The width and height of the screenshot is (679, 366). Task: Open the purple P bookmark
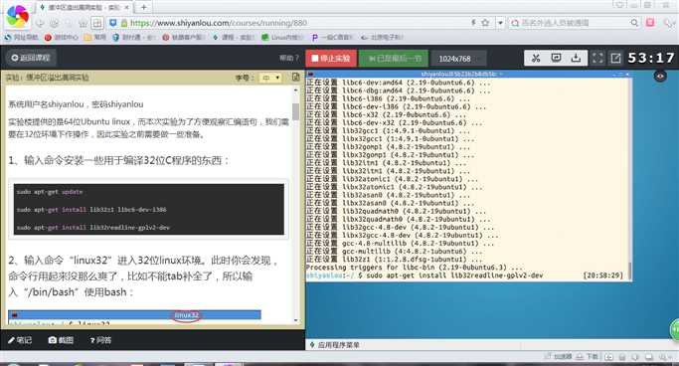click(332, 37)
